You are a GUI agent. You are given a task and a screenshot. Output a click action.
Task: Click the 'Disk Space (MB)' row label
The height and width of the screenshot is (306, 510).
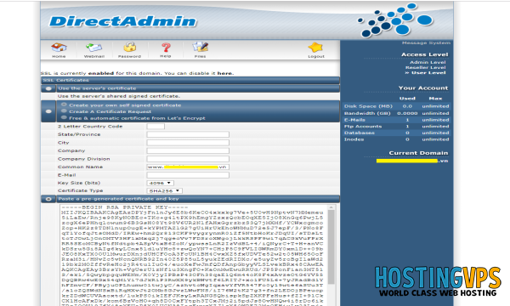pyautogui.click(x=368, y=106)
